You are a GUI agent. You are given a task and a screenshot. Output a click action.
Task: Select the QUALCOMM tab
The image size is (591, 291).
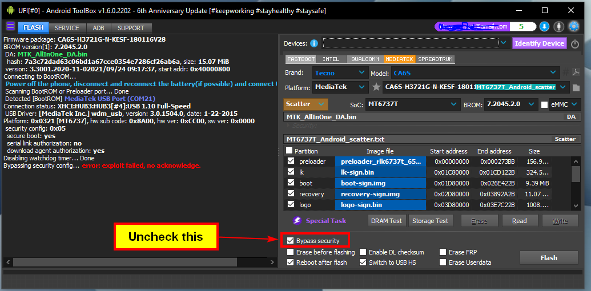pos(365,59)
